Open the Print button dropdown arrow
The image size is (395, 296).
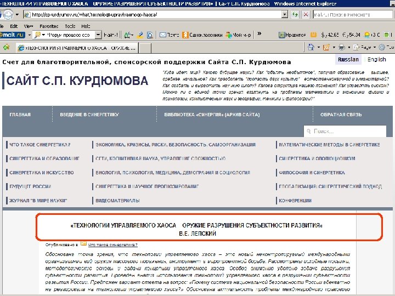coord(349,47)
